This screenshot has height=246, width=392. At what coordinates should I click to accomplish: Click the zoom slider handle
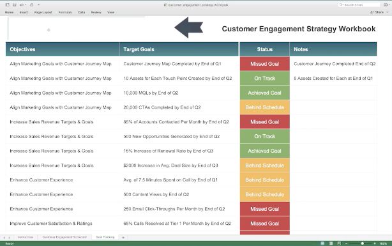click(x=363, y=243)
